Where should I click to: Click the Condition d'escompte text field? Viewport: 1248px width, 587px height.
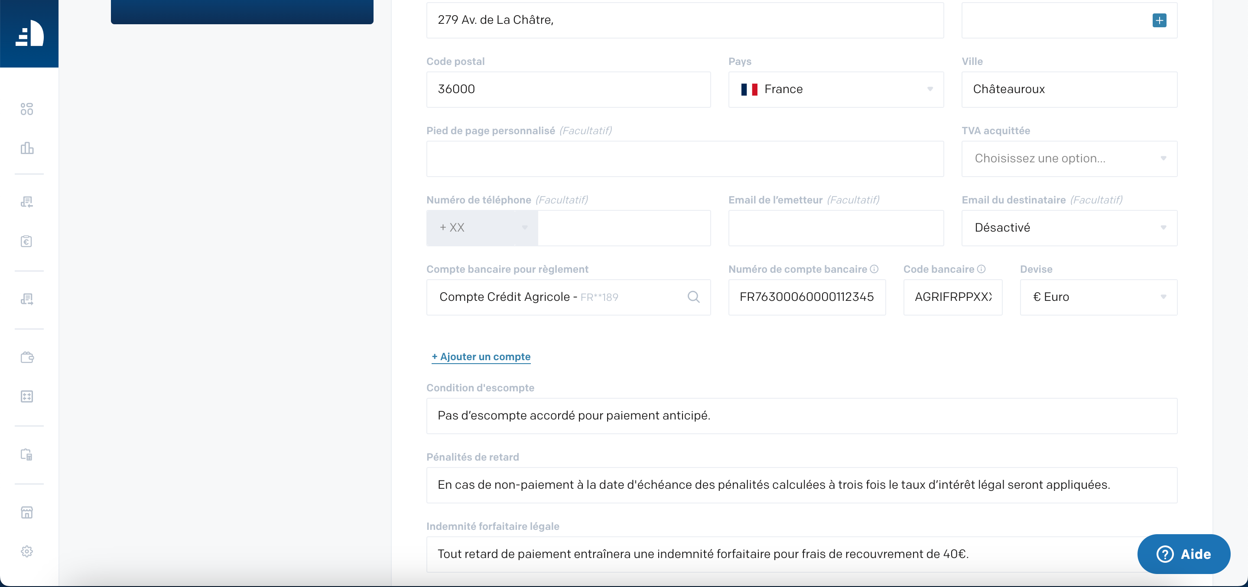tap(802, 416)
